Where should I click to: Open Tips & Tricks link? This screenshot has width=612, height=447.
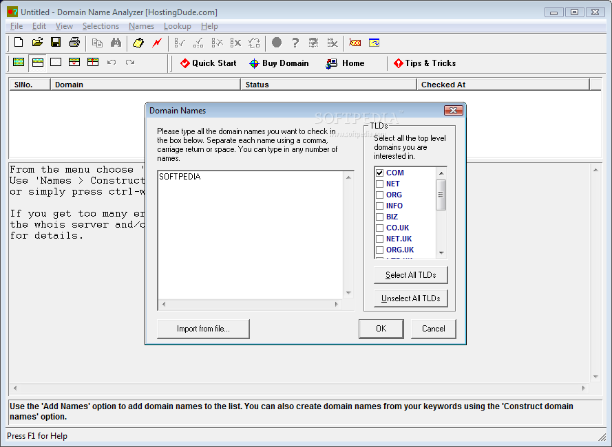tap(425, 63)
